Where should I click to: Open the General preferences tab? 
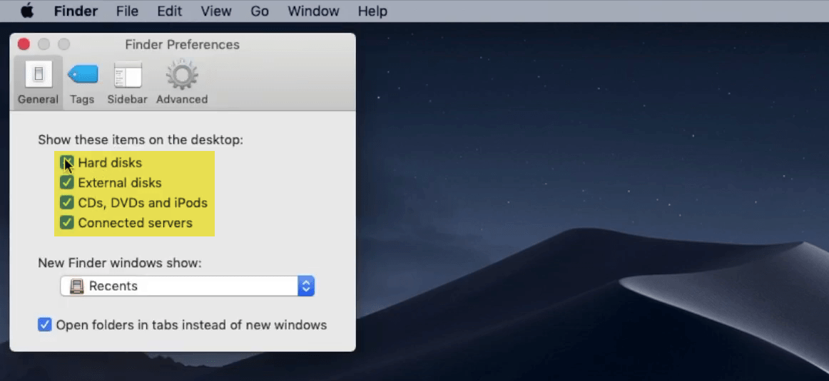pos(38,83)
